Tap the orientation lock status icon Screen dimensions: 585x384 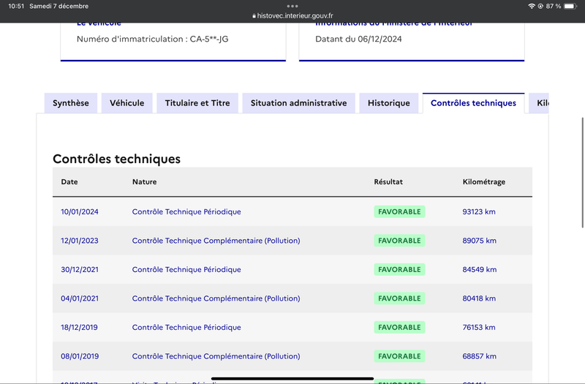540,6
